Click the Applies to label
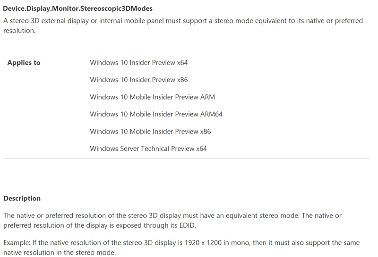 (x=24, y=63)
